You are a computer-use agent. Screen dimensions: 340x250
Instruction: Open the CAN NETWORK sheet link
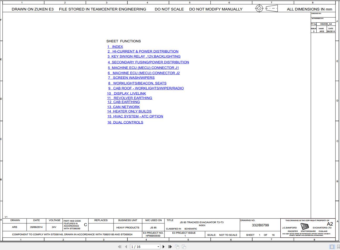point(123,107)
